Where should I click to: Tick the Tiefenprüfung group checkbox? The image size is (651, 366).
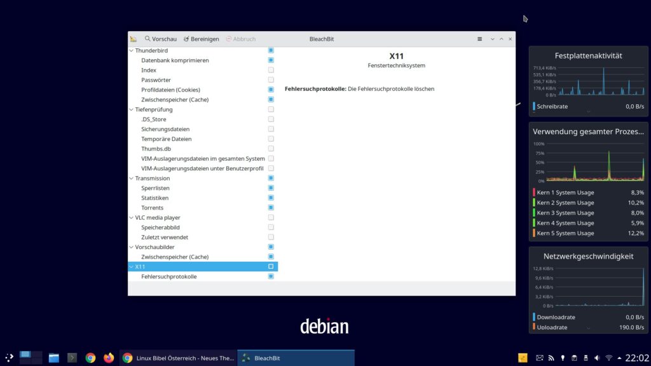[271, 109]
